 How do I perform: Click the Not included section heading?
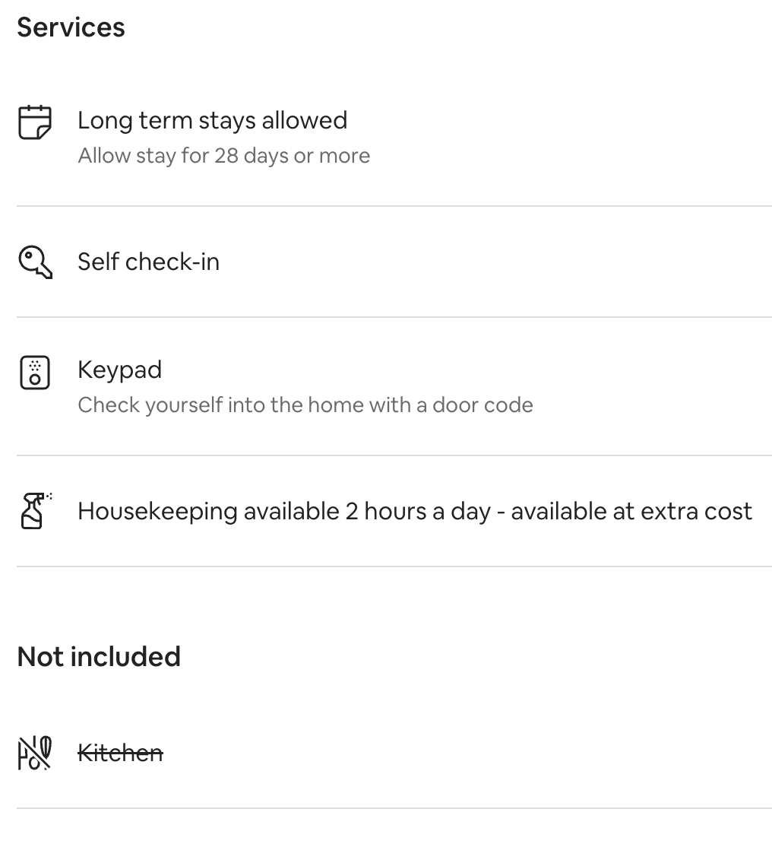tap(99, 657)
